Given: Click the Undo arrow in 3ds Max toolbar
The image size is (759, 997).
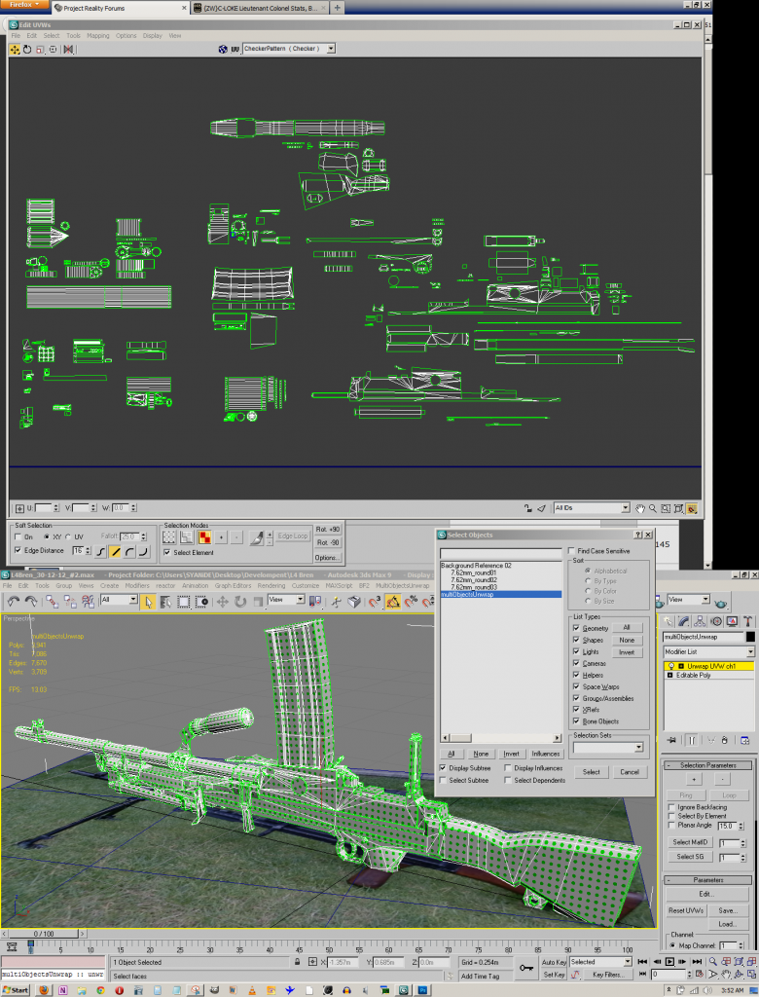Looking at the screenshot, I should click(x=12, y=602).
